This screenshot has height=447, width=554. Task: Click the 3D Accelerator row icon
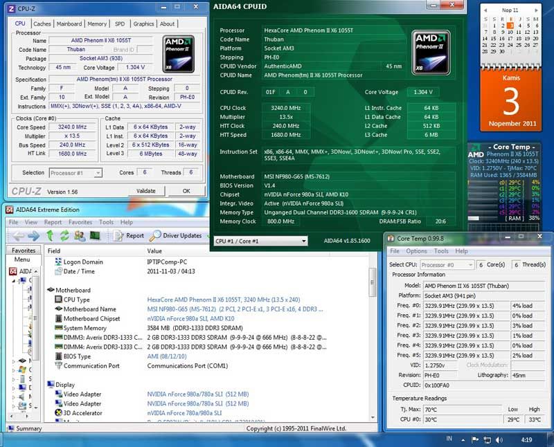click(x=58, y=413)
